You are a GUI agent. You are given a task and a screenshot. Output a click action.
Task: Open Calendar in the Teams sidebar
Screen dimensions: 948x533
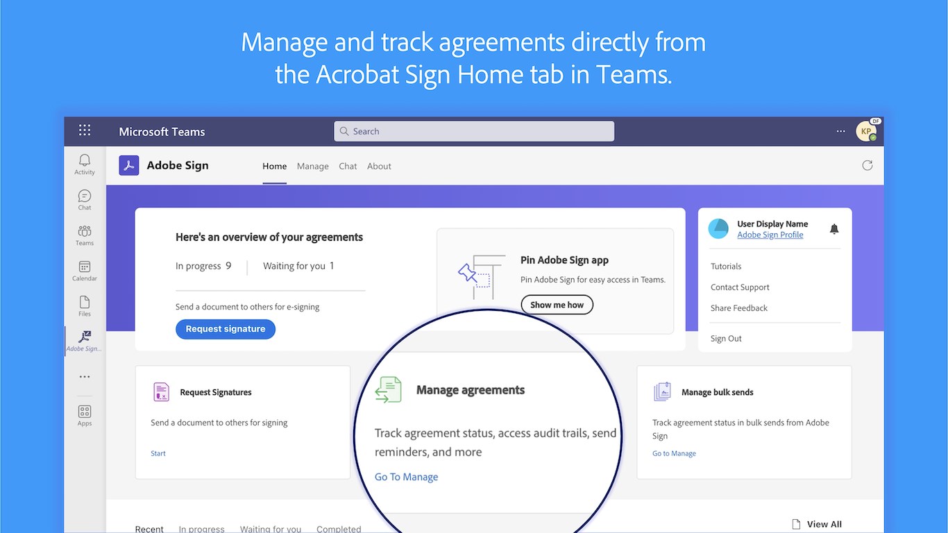[85, 271]
